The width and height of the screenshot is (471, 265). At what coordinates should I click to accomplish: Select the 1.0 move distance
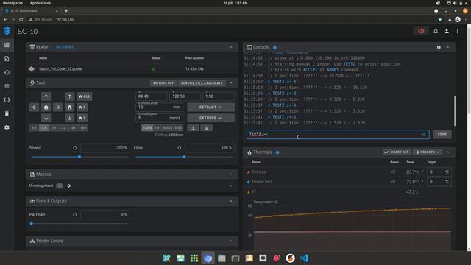[x=44, y=127]
